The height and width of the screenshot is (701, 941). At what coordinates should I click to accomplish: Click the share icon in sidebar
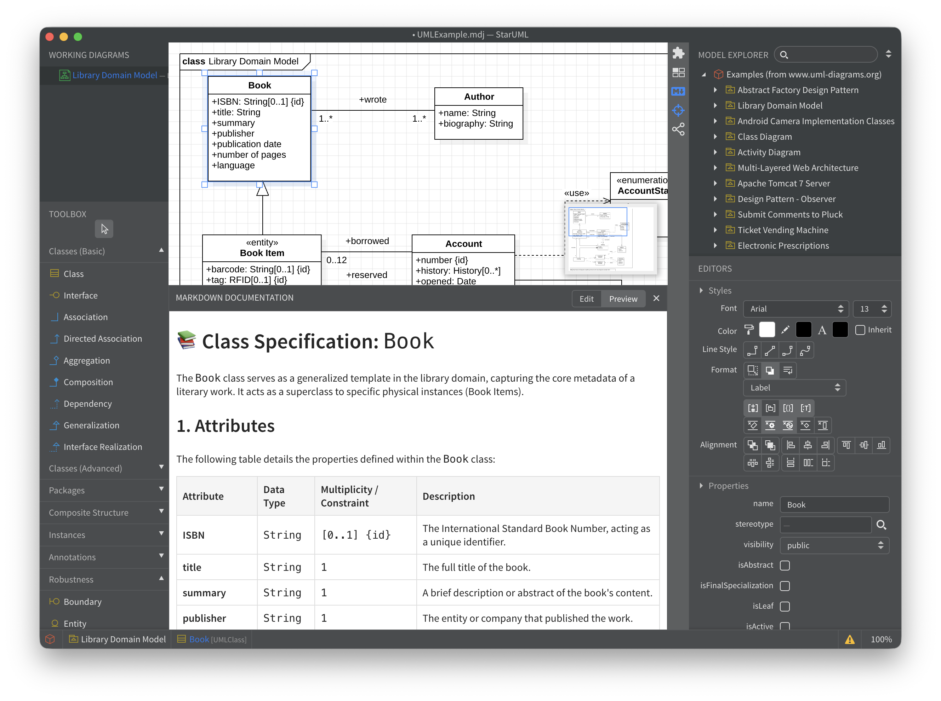click(678, 129)
